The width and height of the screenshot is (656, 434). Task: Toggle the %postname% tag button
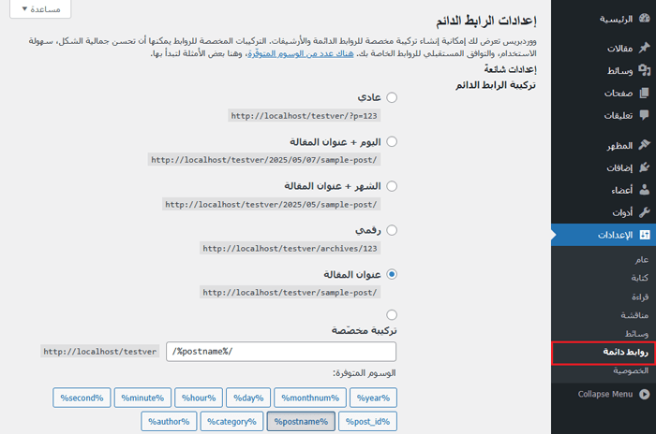(x=301, y=422)
